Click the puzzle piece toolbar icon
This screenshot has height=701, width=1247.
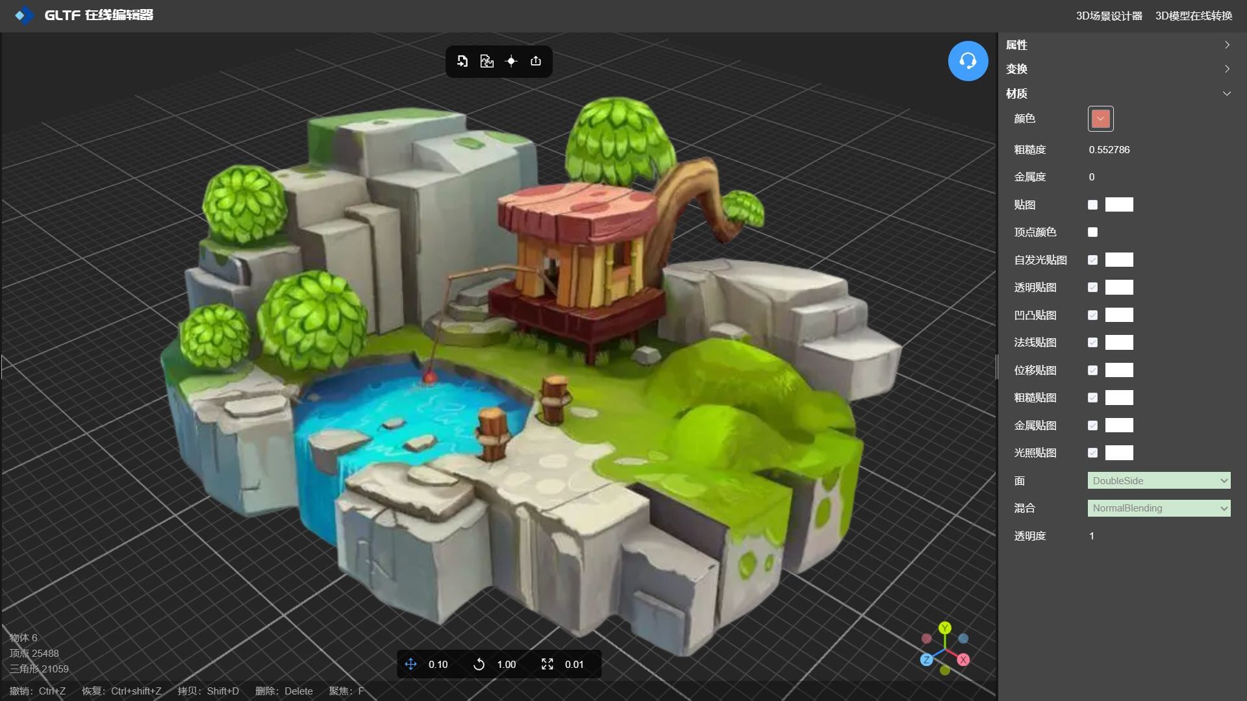(x=486, y=61)
